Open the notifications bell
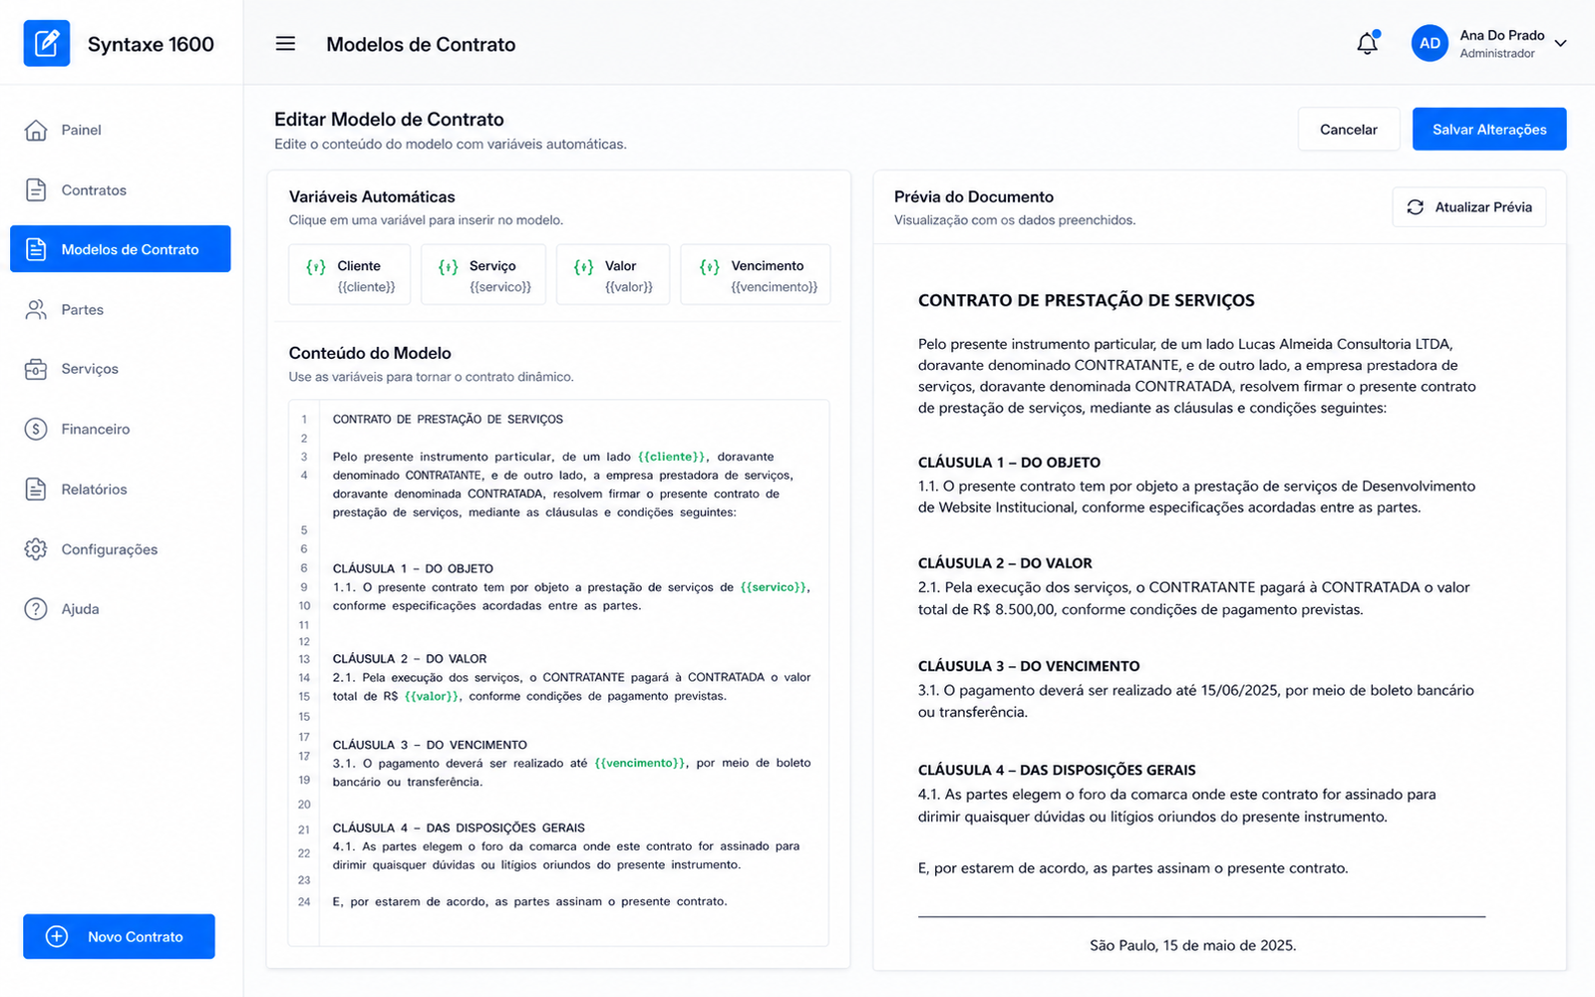Image resolution: width=1595 pixels, height=997 pixels. coord(1367,43)
